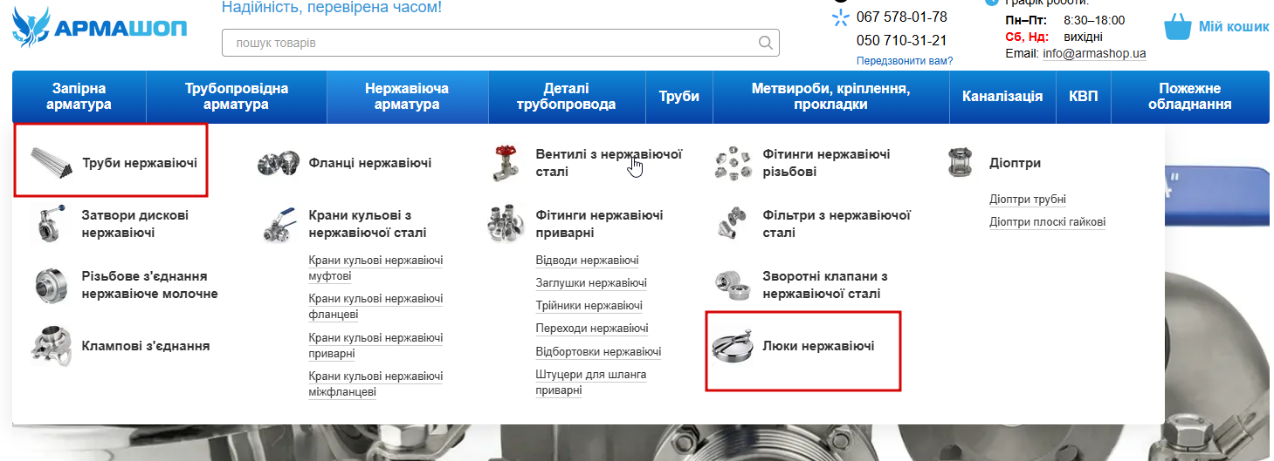
Task: Open Вентилі з нержавіючої сталі
Action: click(609, 163)
